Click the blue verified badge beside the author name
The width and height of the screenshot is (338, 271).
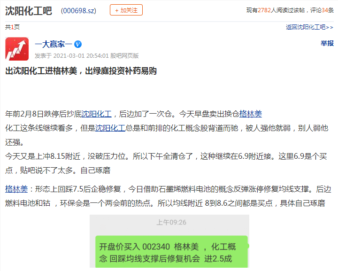click(78, 44)
